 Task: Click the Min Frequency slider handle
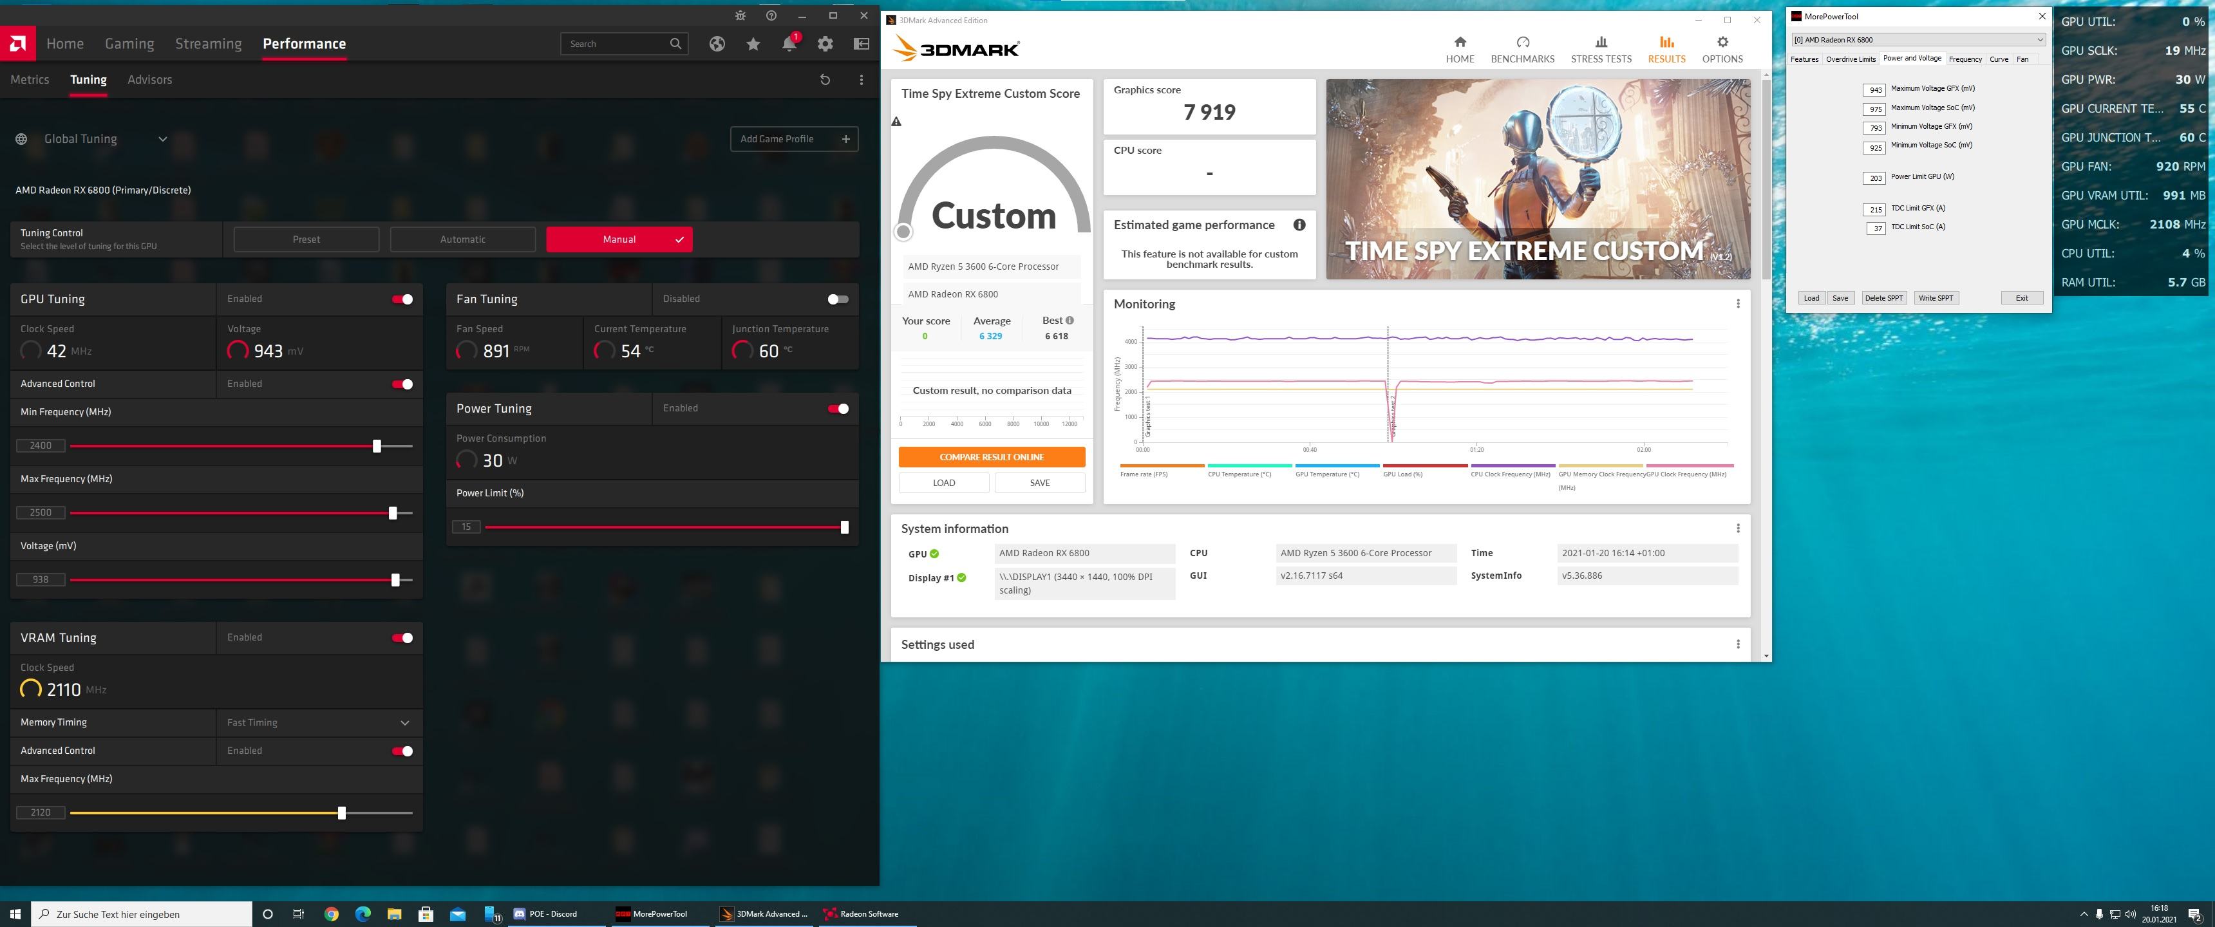pos(377,446)
